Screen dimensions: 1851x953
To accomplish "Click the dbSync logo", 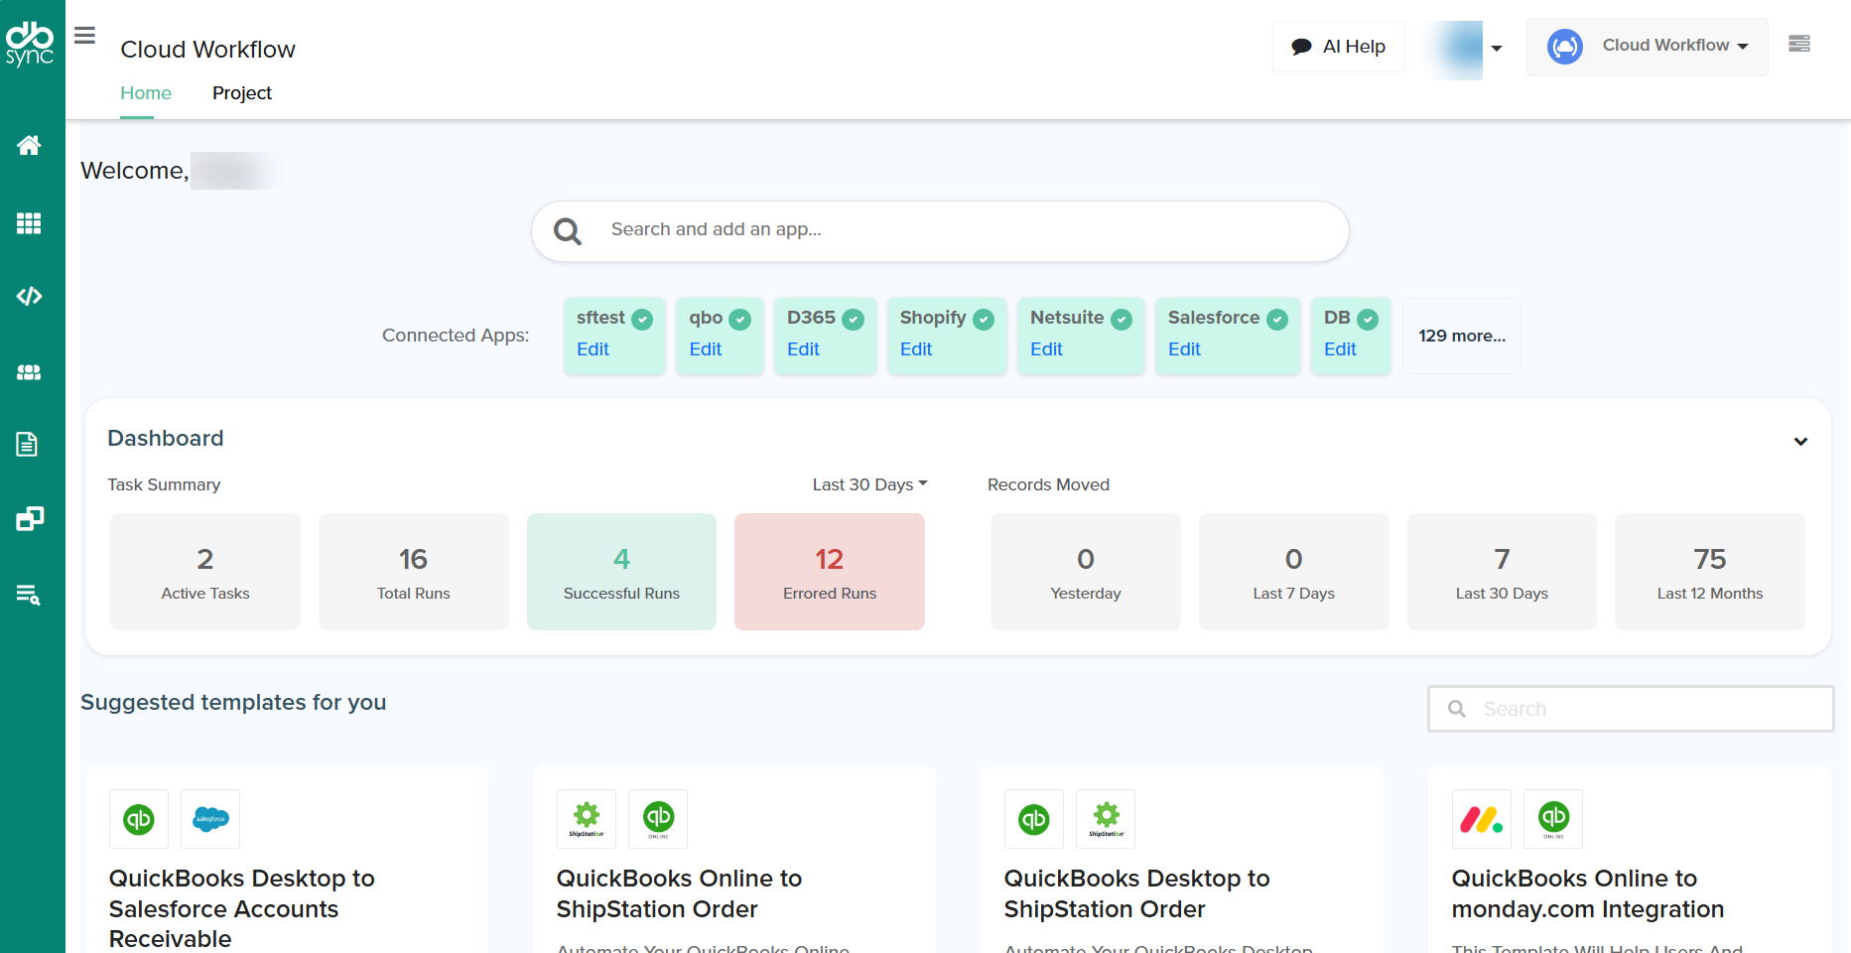I will [30, 44].
